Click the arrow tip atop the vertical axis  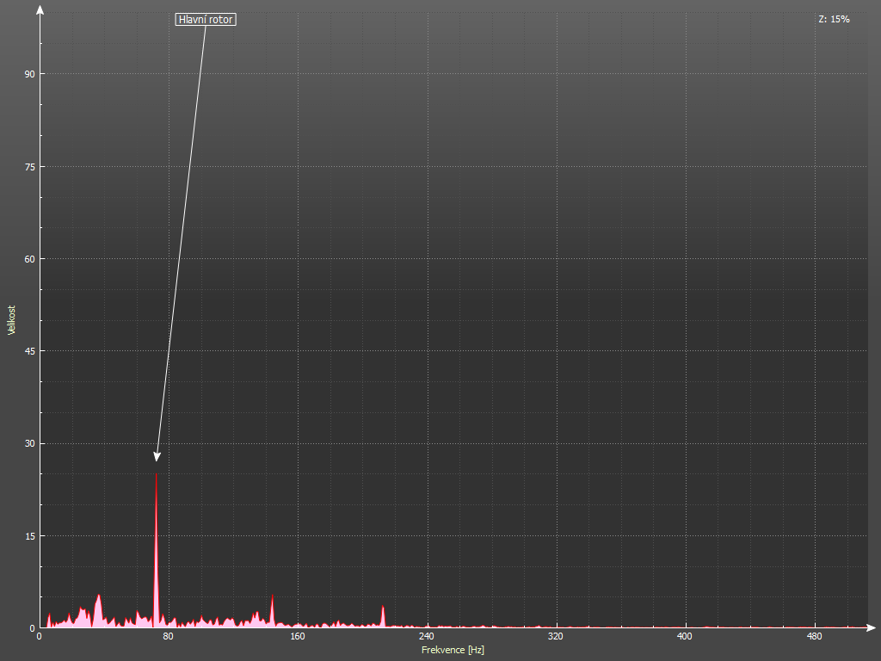click(40, 9)
